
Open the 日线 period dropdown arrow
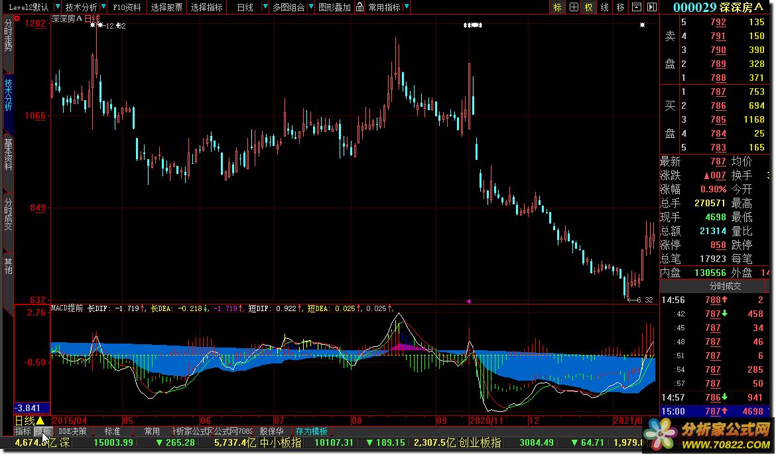(265, 7)
